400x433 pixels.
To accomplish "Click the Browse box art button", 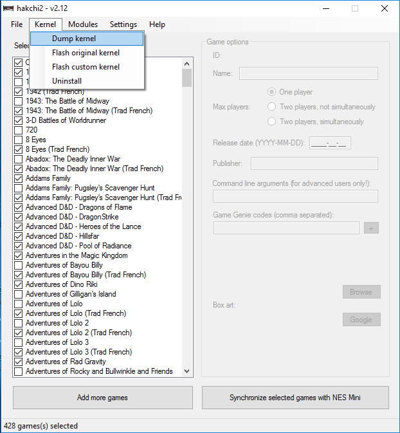I will click(x=361, y=292).
